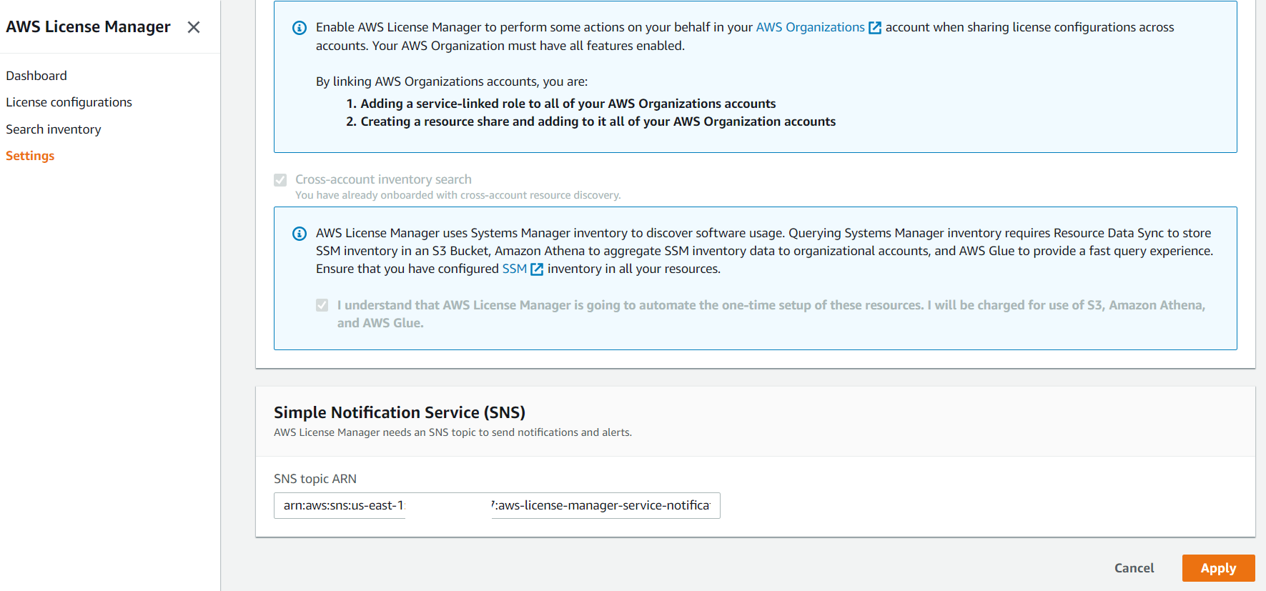
Task: Open the external link icon beside AWS Organizations
Action: (x=875, y=28)
